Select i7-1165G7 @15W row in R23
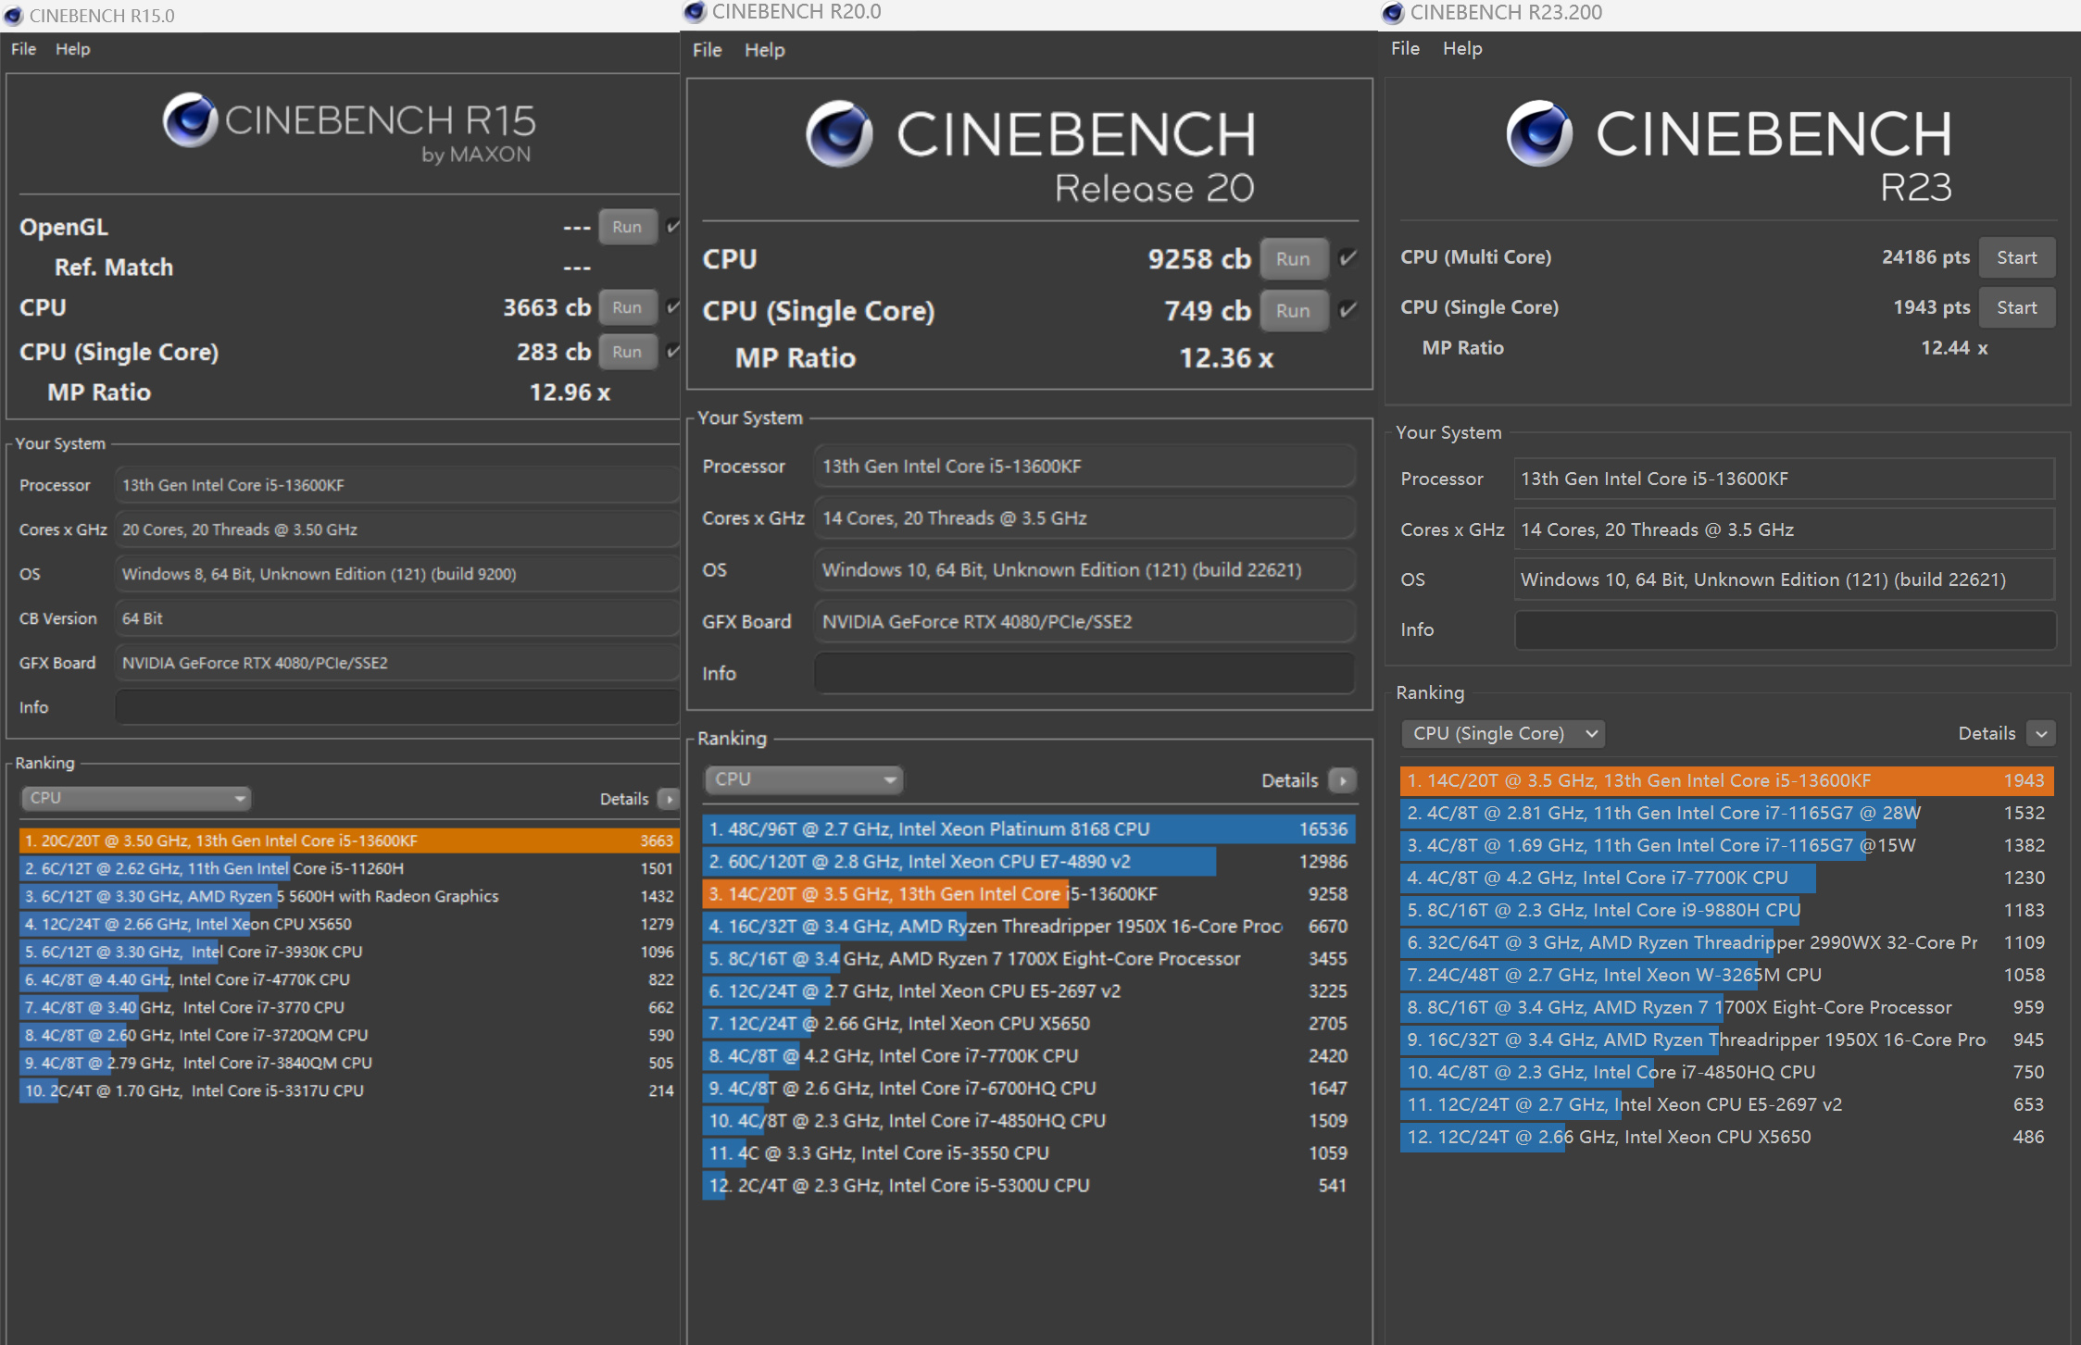This screenshot has width=2081, height=1345. [x=1727, y=845]
